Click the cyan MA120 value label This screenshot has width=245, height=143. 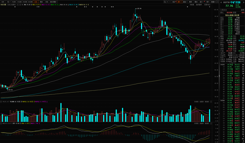coord(73,5)
